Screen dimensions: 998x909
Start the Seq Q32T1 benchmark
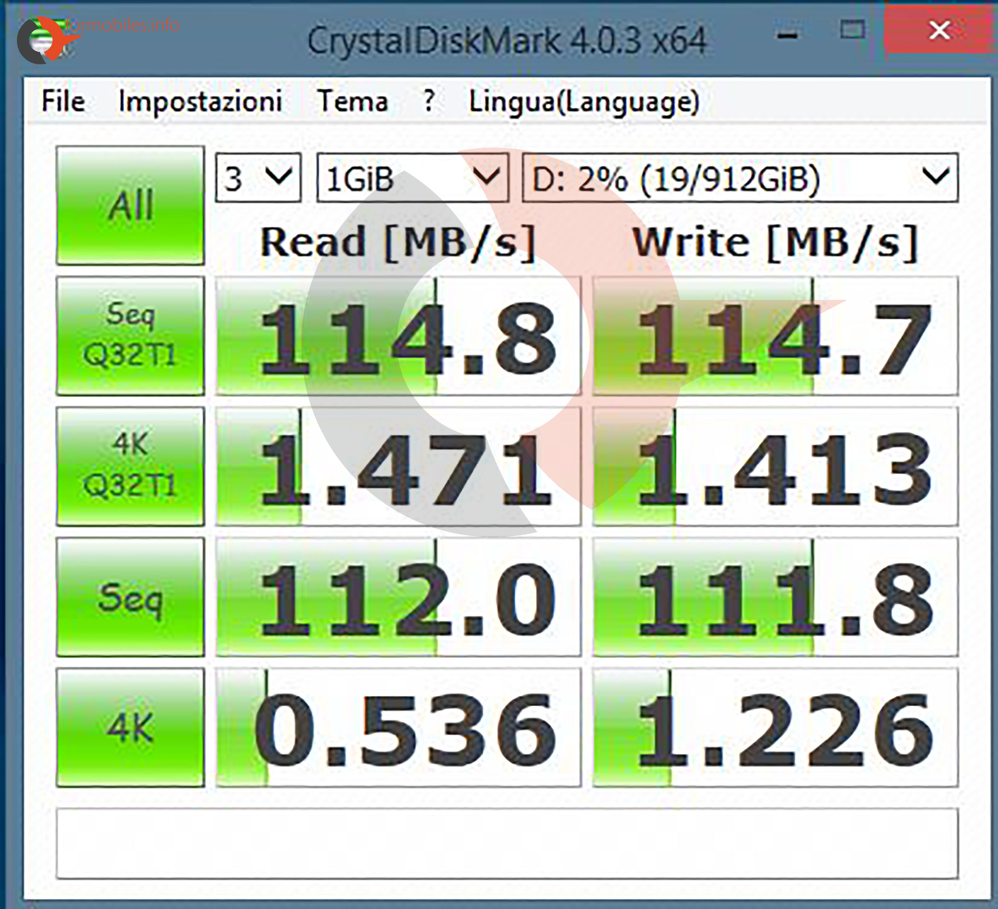tap(130, 336)
